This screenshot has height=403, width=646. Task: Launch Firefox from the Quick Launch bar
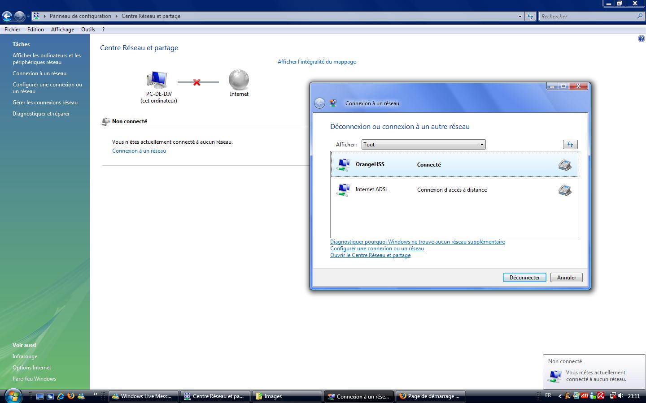[x=70, y=396]
